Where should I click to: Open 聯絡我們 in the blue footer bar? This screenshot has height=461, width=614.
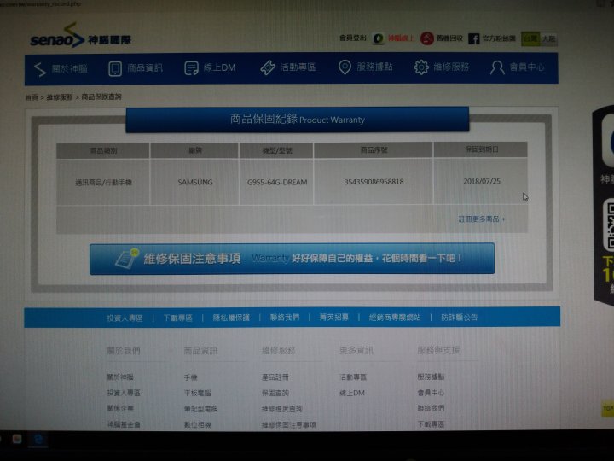[285, 317]
